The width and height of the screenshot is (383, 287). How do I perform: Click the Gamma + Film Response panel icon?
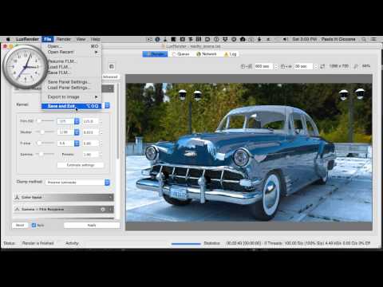17,210
